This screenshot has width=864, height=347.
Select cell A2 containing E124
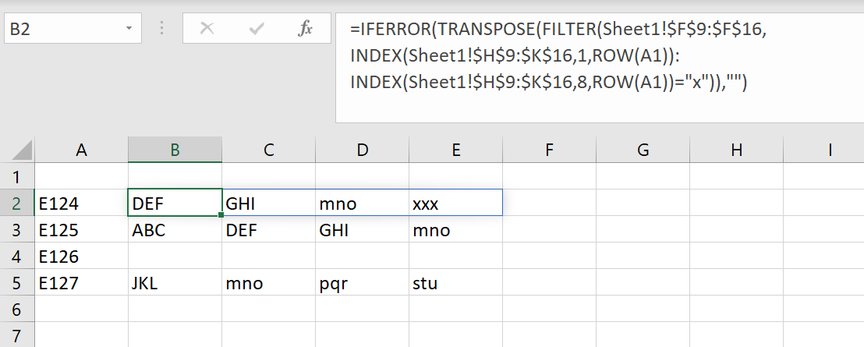[x=81, y=204]
